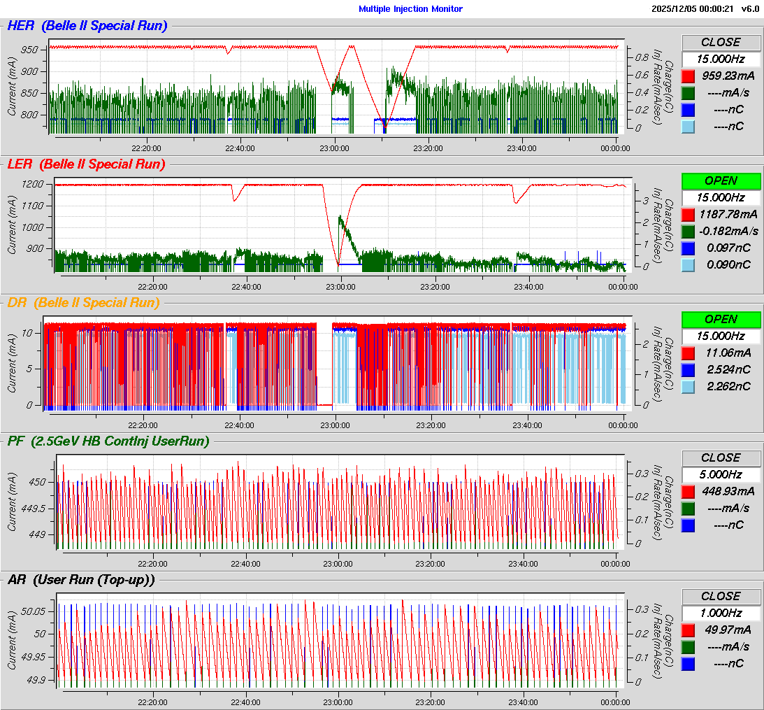Toggle the green OPEN indicator for DR
The image size is (764, 710).
pos(721,320)
